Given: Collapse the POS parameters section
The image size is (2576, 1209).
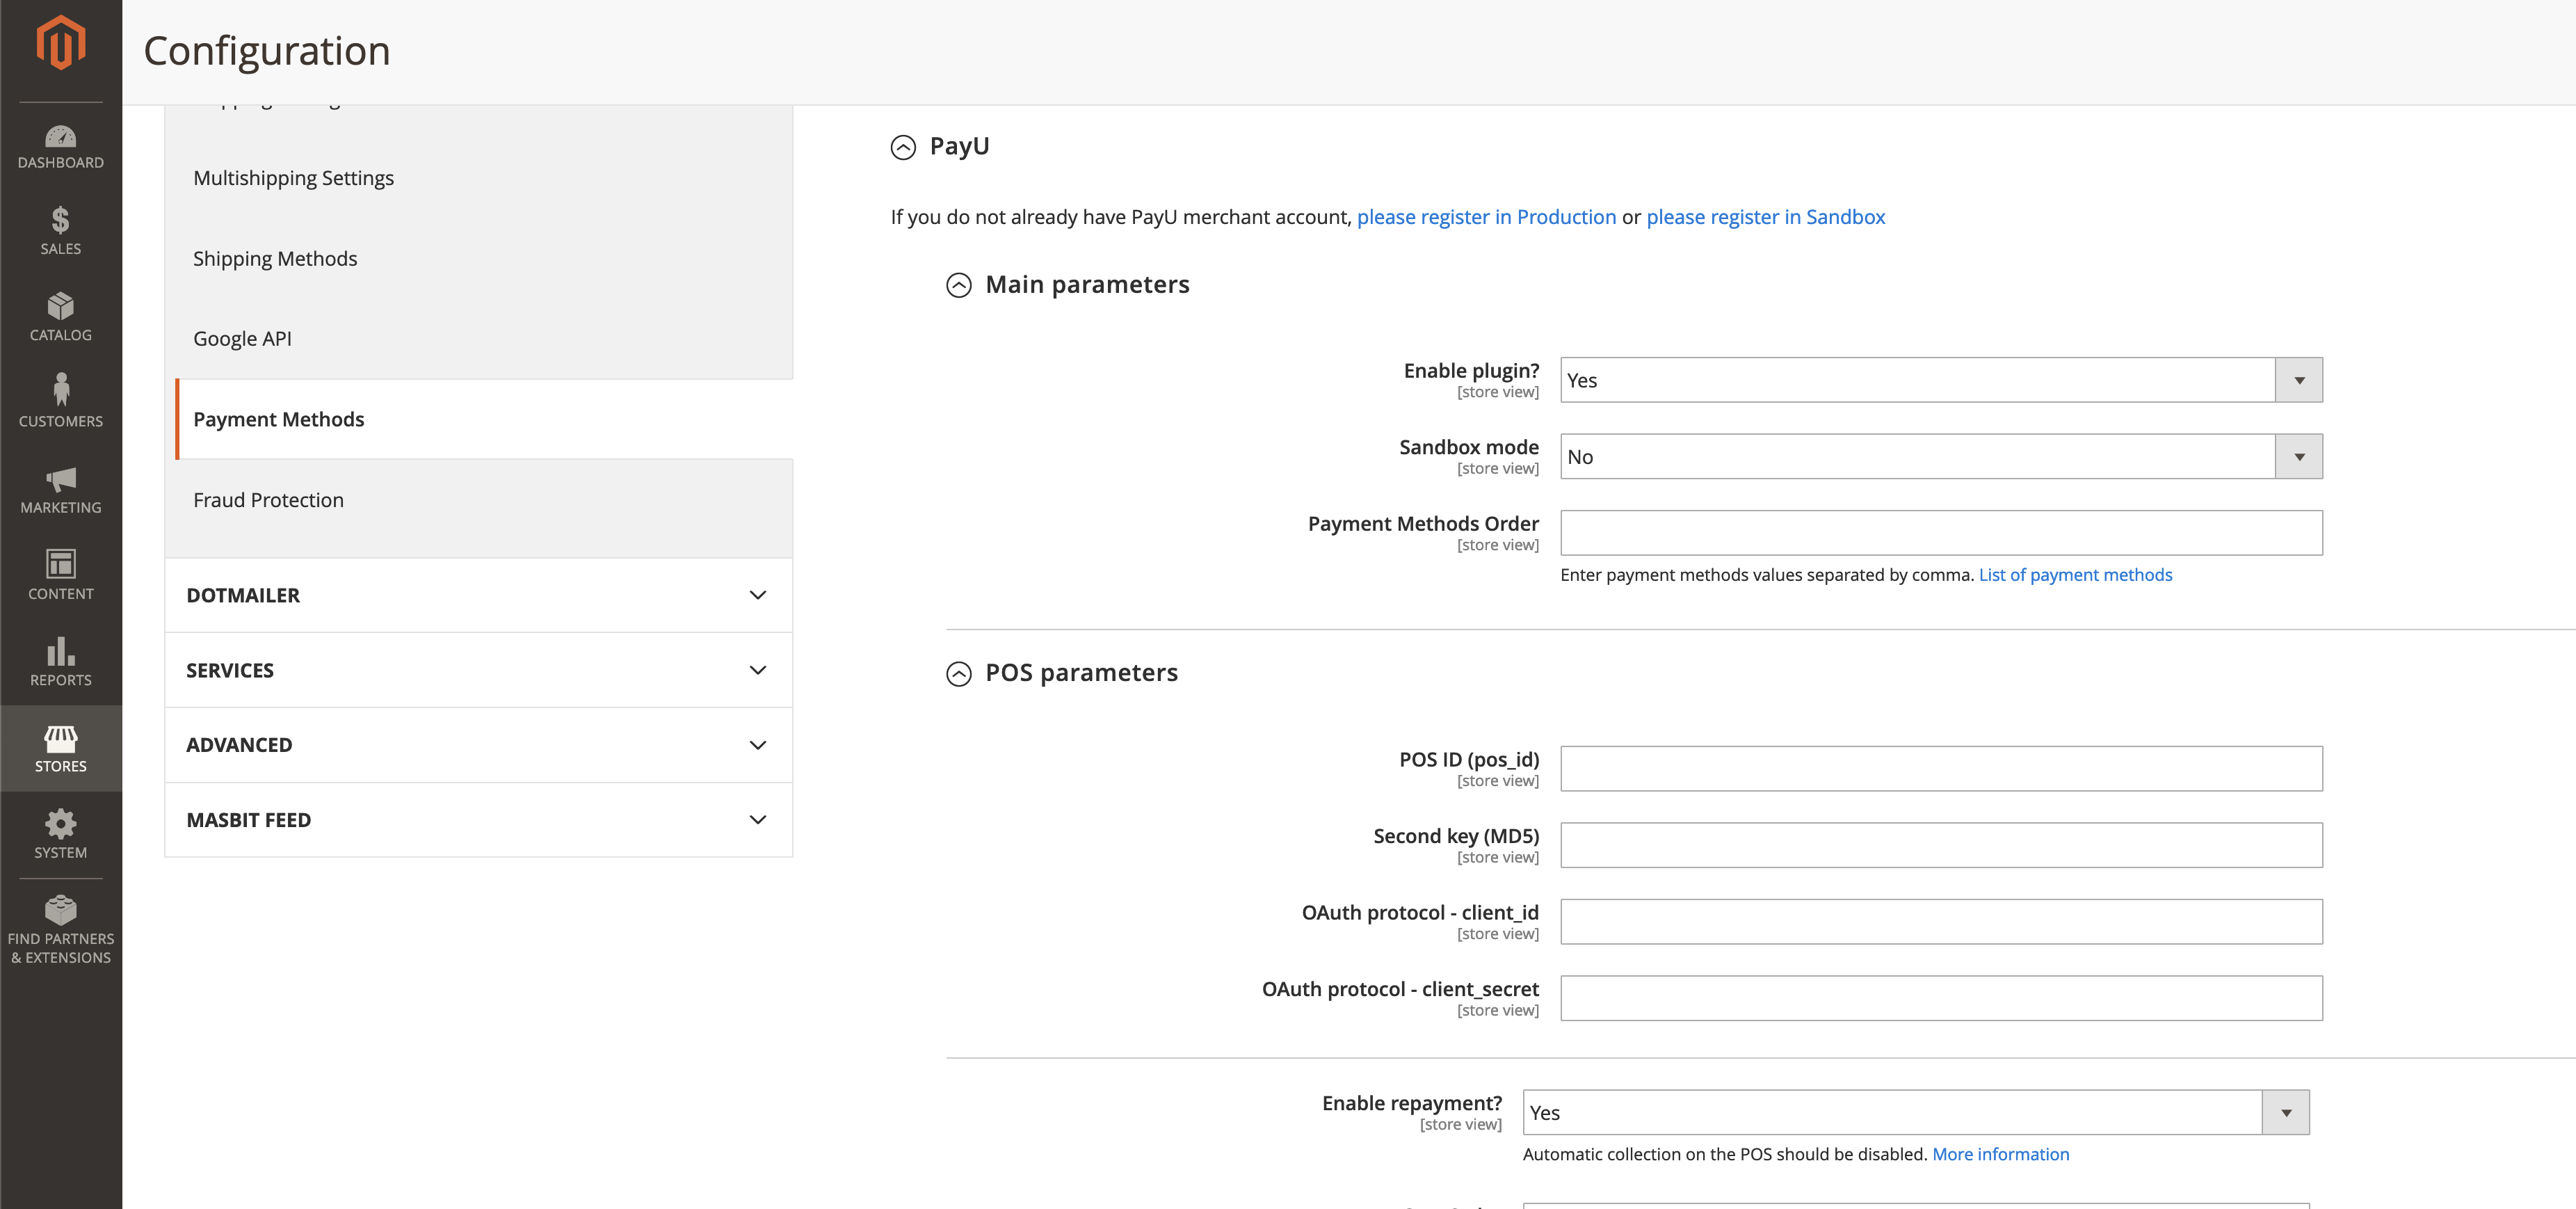Looking at the screenshot, I should tap(958, 674).
